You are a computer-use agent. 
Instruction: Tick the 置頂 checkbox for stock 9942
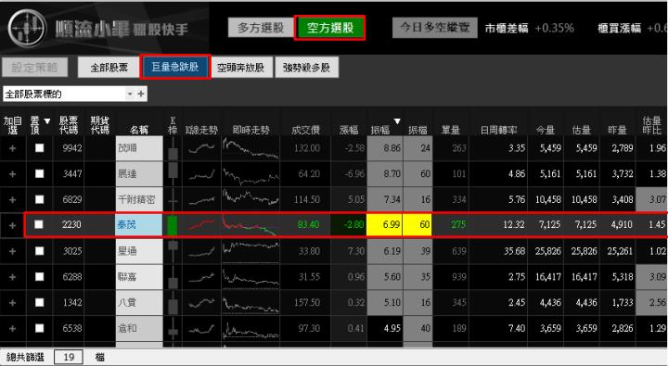[39, 147]
